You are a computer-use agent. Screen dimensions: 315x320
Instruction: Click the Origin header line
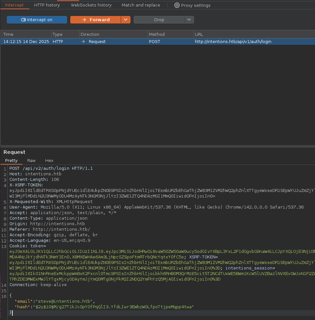click(47, 224)
